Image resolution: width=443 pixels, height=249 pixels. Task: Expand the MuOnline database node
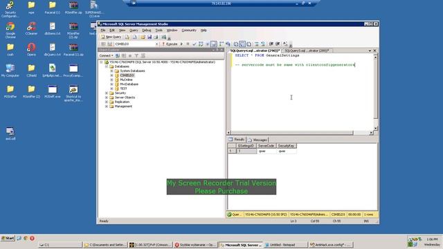(111, 80)
